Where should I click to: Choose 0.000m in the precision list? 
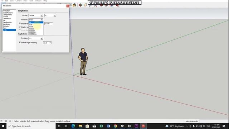coord(36,28)
